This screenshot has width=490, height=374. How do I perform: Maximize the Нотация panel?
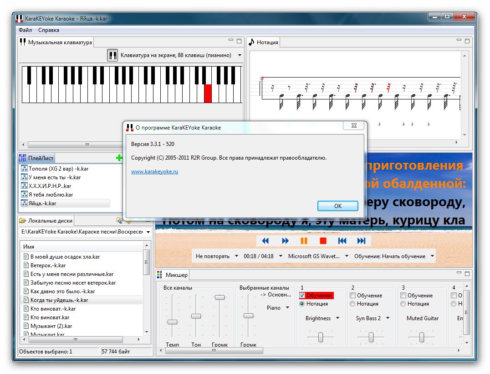click(x=467, y=41)
